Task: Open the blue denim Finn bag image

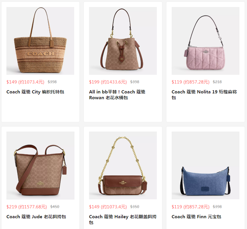Action: coord(205,166)
